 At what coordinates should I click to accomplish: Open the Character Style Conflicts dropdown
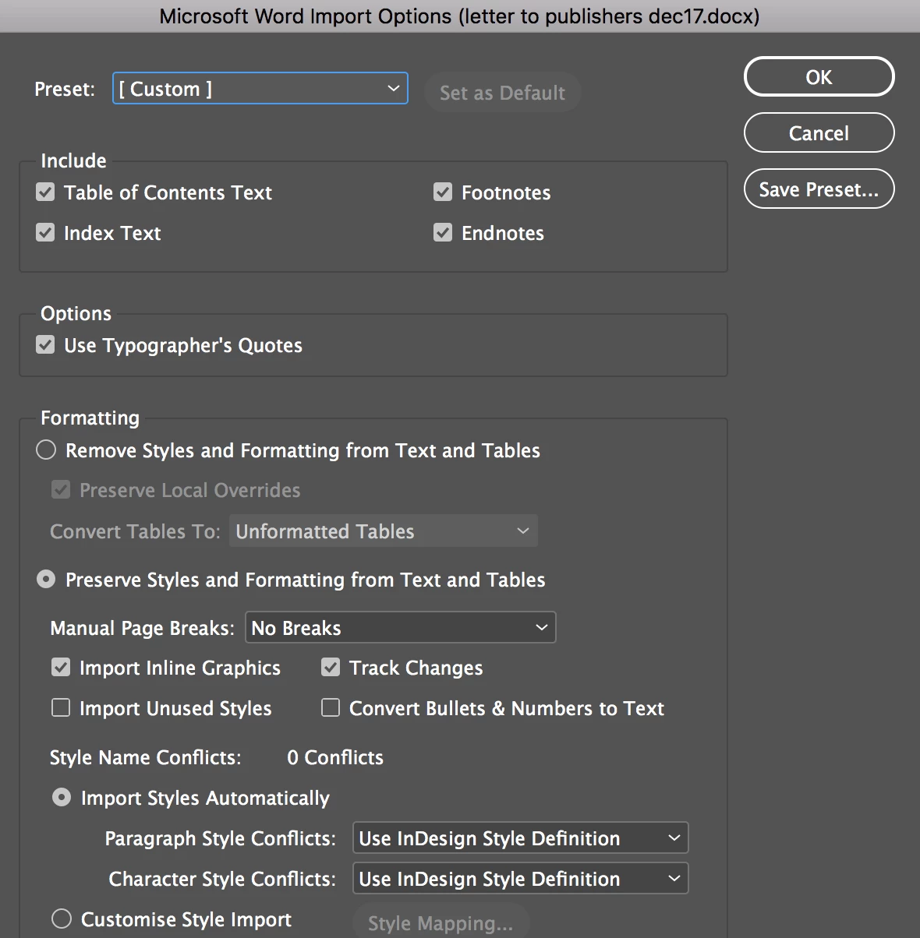(521, 879)
